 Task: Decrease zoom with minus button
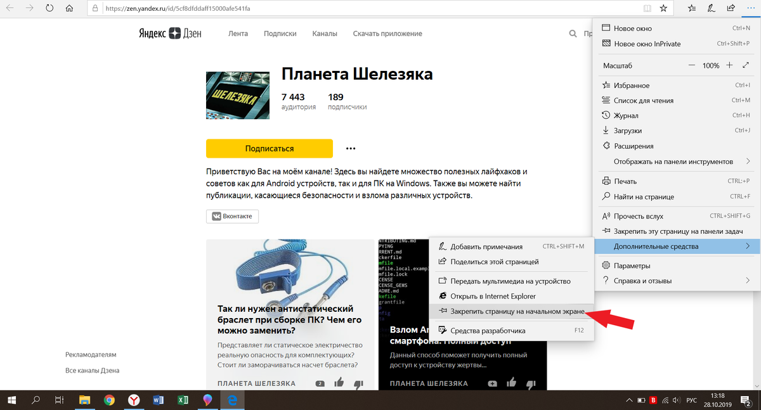click(x=691, y=65)
